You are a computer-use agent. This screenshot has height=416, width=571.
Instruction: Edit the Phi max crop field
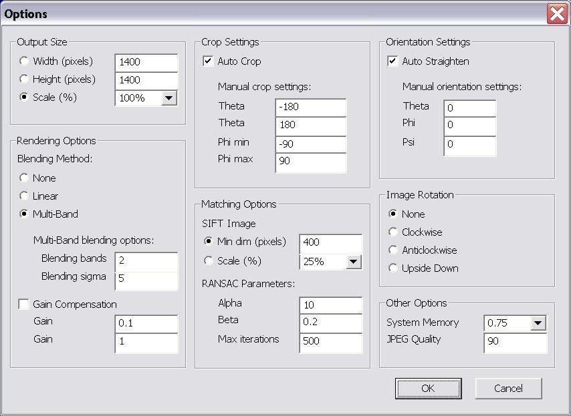coord(311,162)
